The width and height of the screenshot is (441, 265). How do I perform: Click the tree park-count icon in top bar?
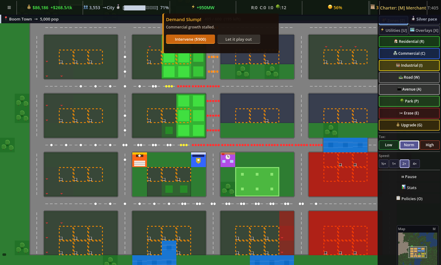point(278,7)
